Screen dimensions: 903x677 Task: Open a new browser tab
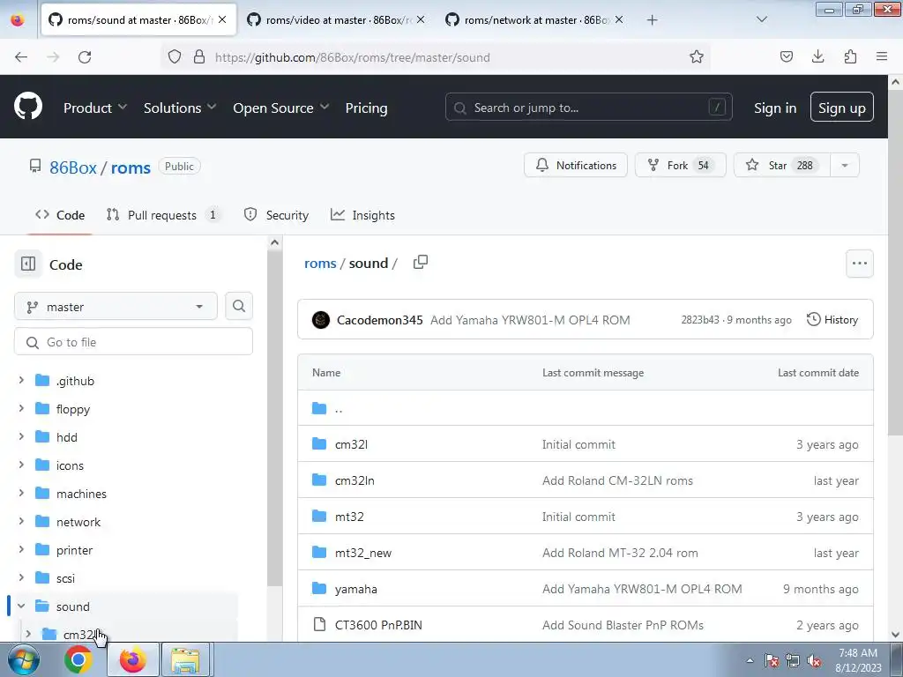[x=652, y=20]
